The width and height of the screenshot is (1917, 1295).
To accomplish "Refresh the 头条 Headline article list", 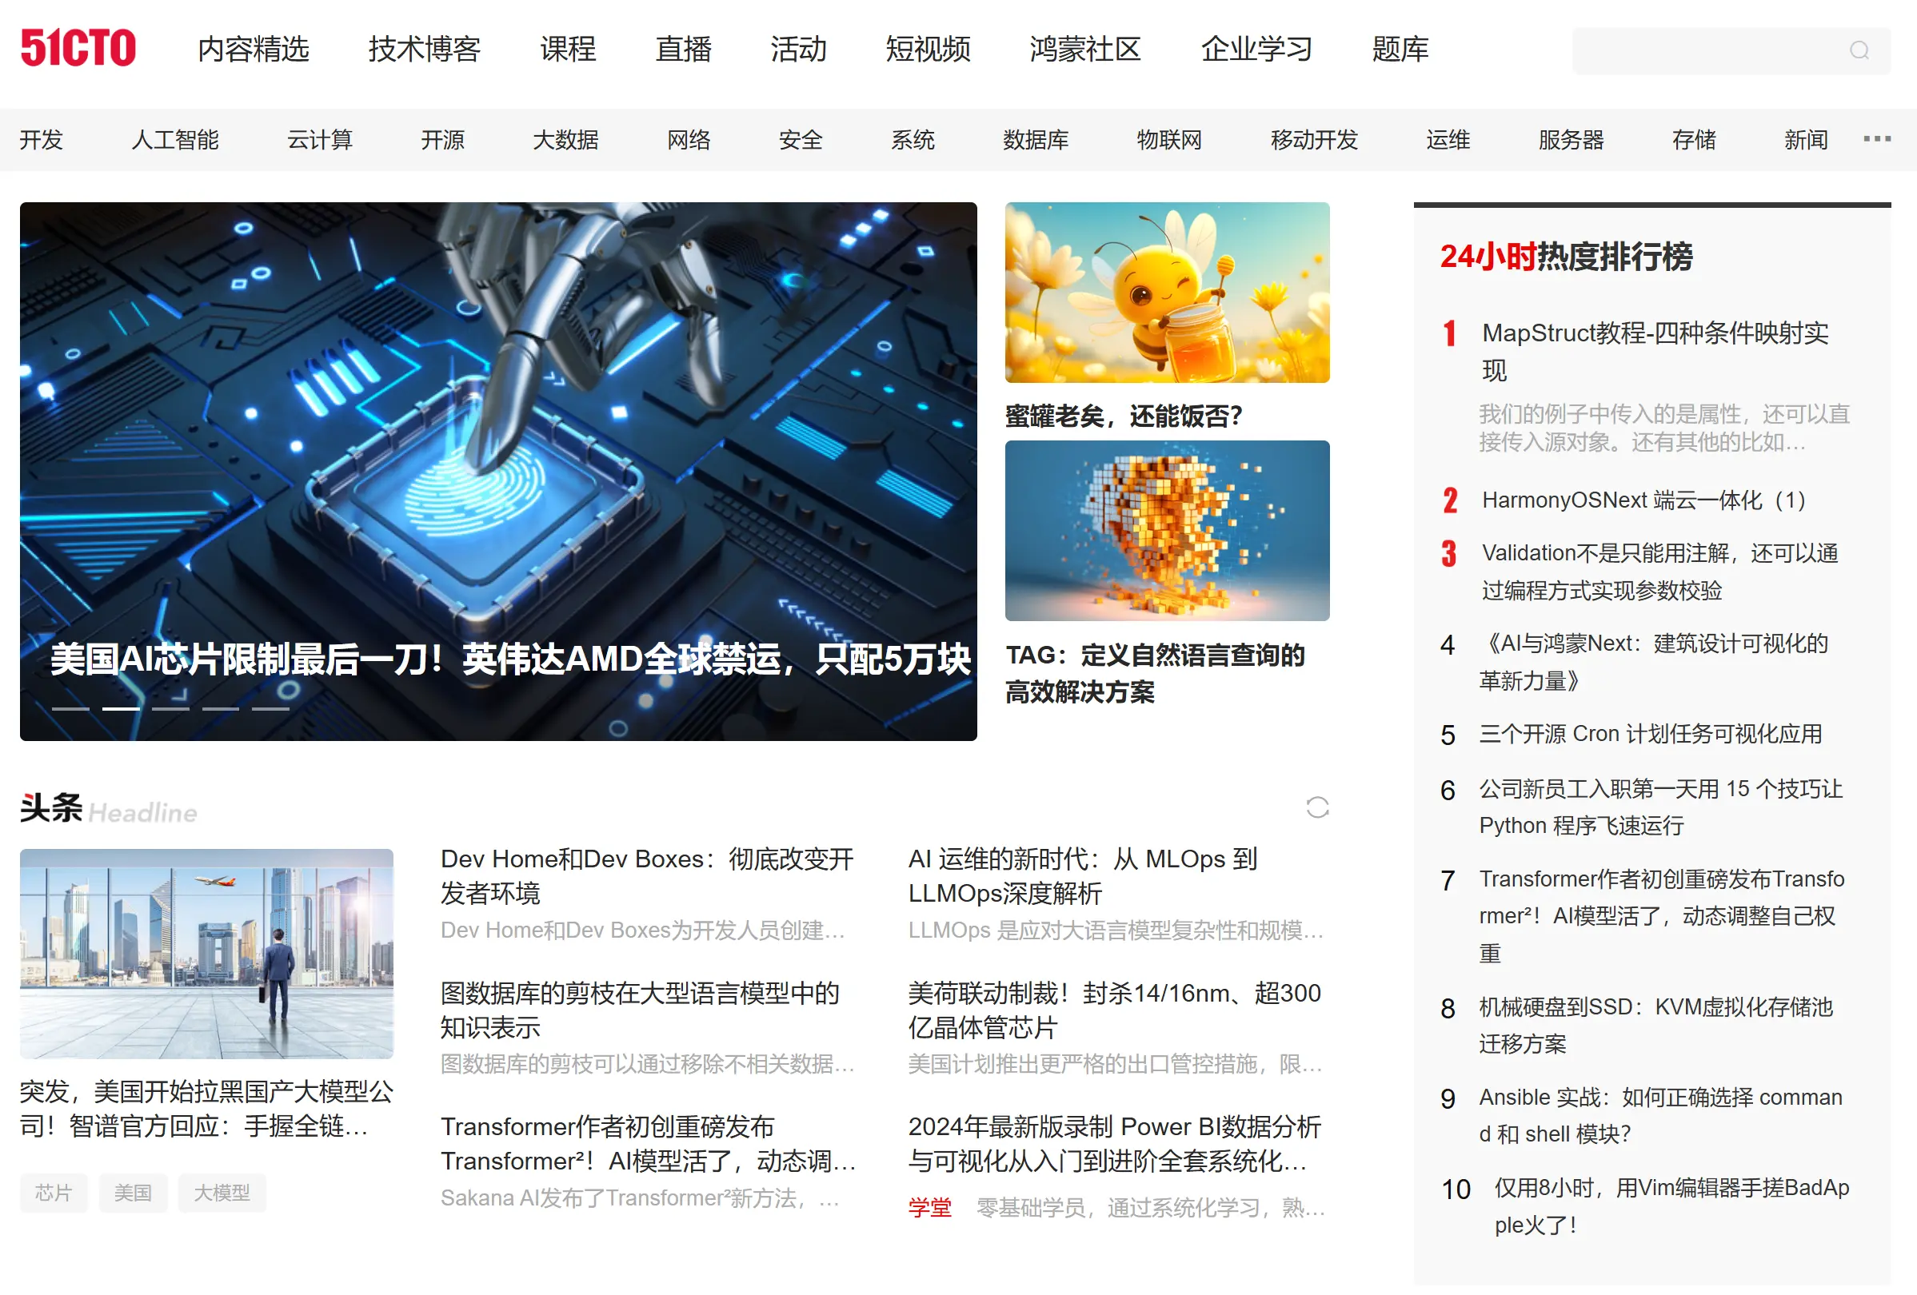I will click(x=1317, y=808).
